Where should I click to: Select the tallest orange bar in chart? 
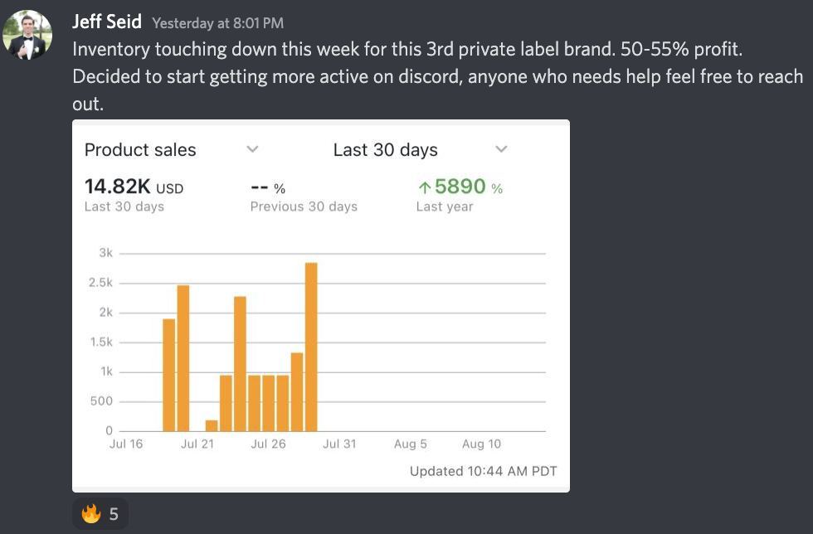[x=311, y=347]
